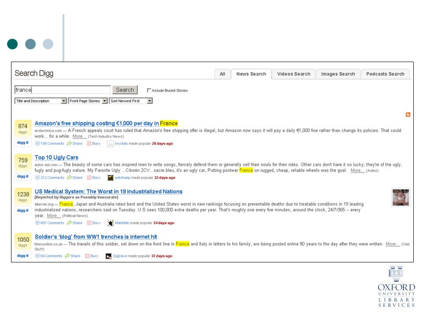Click MakiMaki's avatar icon
The image size is (423, 317).
coord(110,223)
